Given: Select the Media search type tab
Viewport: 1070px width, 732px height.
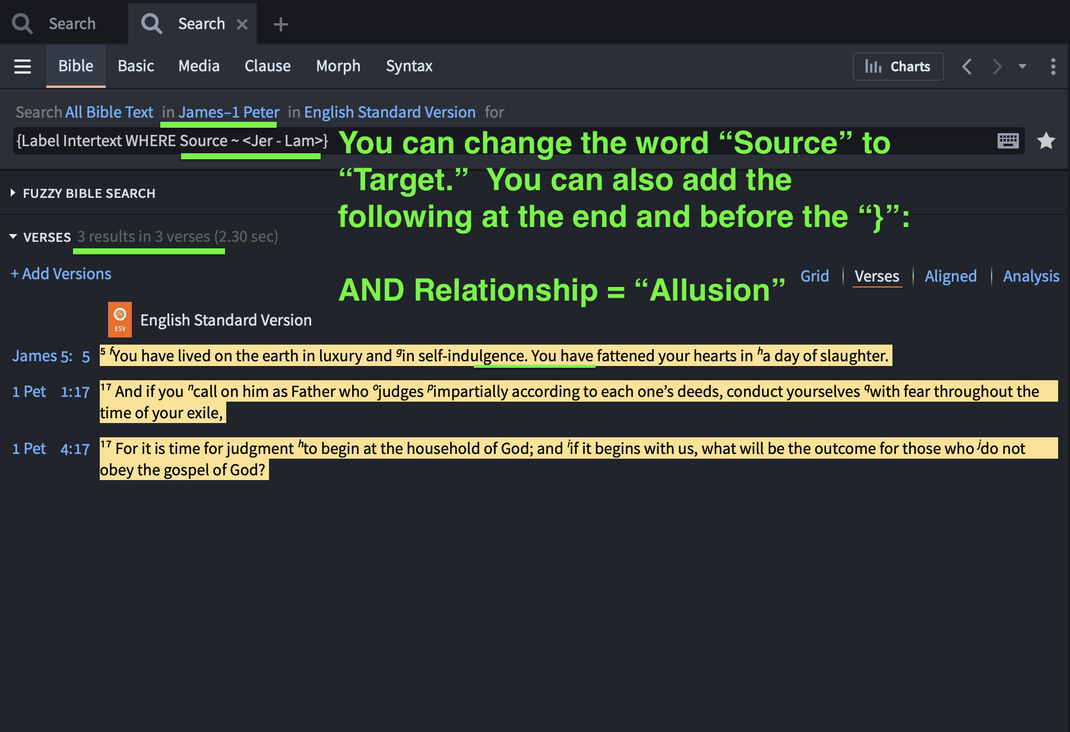Looking at the screenshot, I should pos(199,66).
